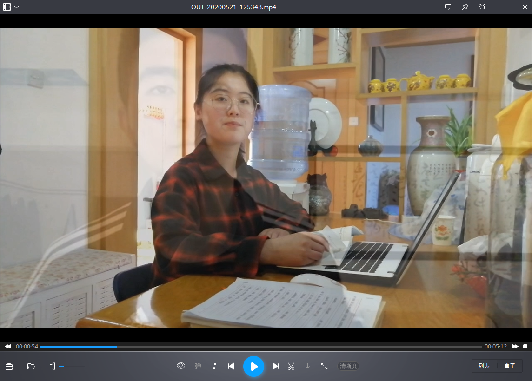Image resolution: width=532 pixels, height=381 pixels.
Task: Switch to the 列表 playlist tab
Action: click(484, 366)
